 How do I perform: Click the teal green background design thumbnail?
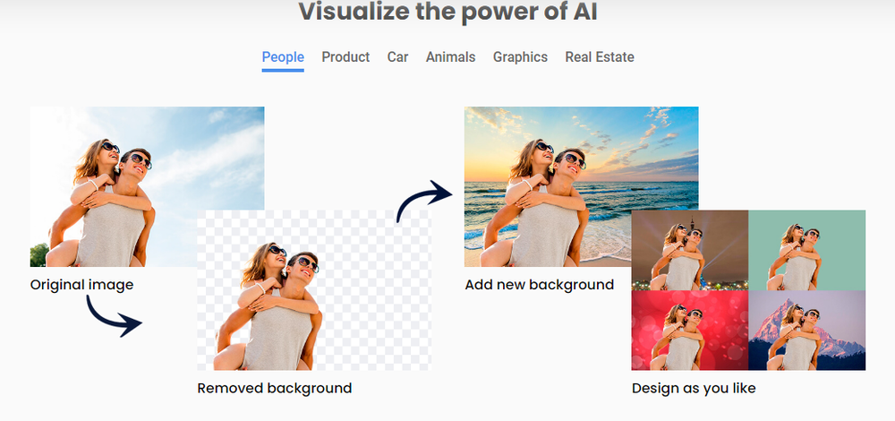pos(807,250)
